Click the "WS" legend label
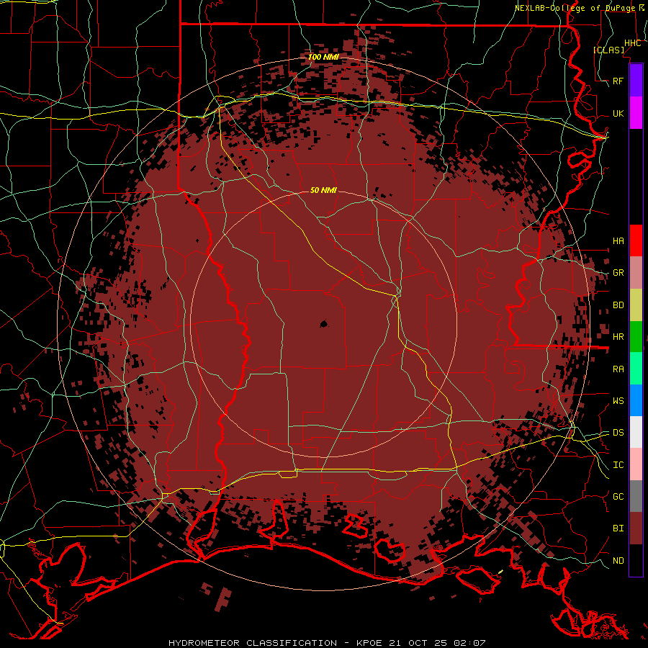The width and height of the screenshot is (648, 648). pyautogui.click(x=618, y=400)
